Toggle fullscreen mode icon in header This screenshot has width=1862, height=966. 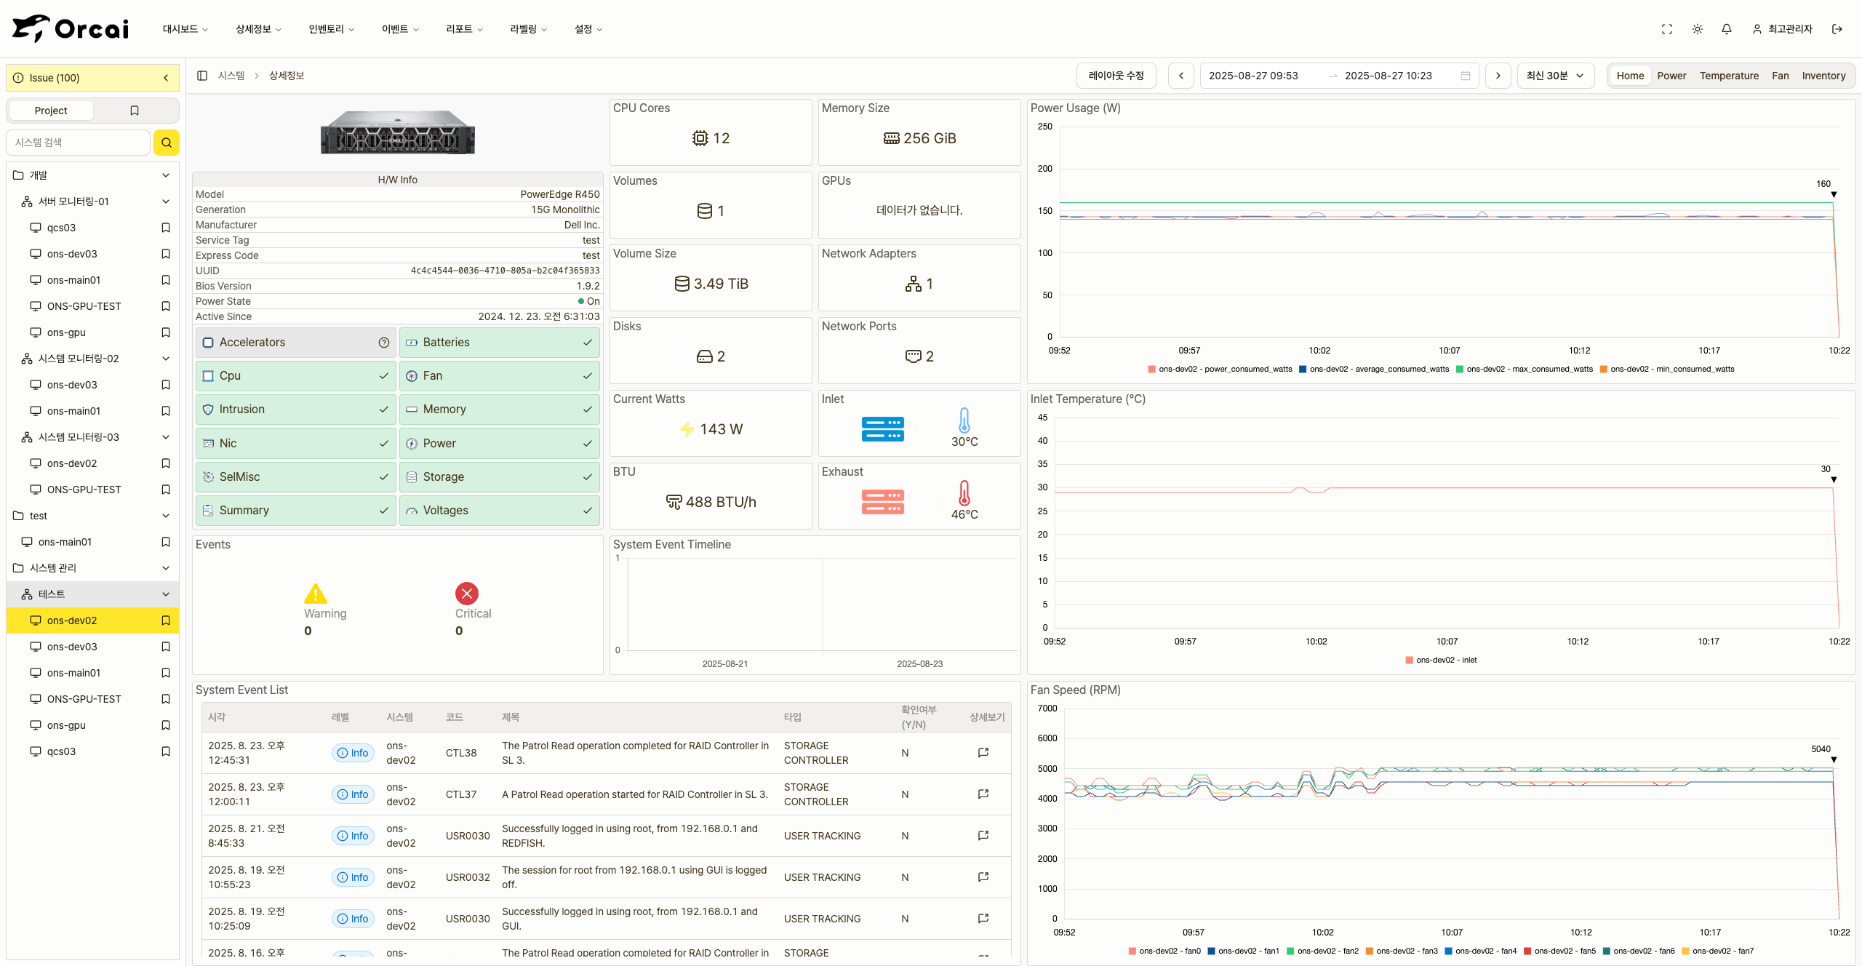point(1667,29)
